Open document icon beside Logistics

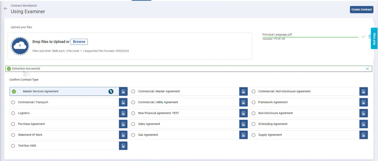(123, 113)
